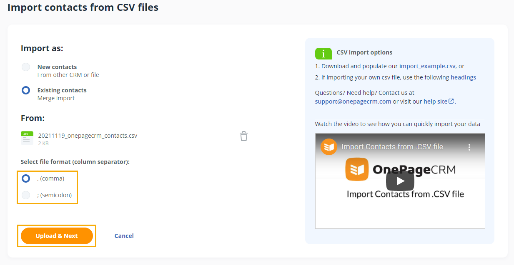This screenshot has width=514, height=265.
Task: Click the 'Select file format (column separator):' label
Action: point(75,162)
